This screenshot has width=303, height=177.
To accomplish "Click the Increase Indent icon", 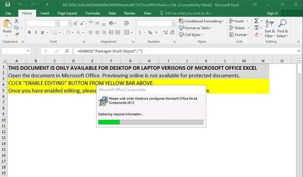I will pyautogui.click(x=118, y=32).
